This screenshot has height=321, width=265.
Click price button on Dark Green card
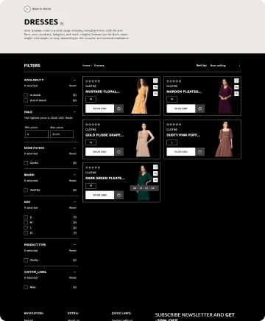100,195
